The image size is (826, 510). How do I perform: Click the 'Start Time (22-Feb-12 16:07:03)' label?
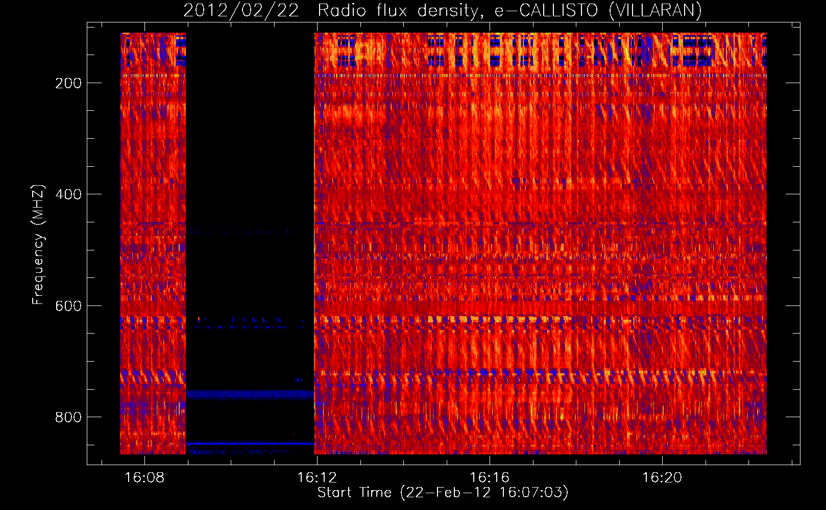(443, 493)
